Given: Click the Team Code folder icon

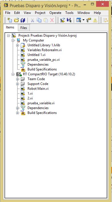Looking at the screenshot, I should tap(23, 79).
